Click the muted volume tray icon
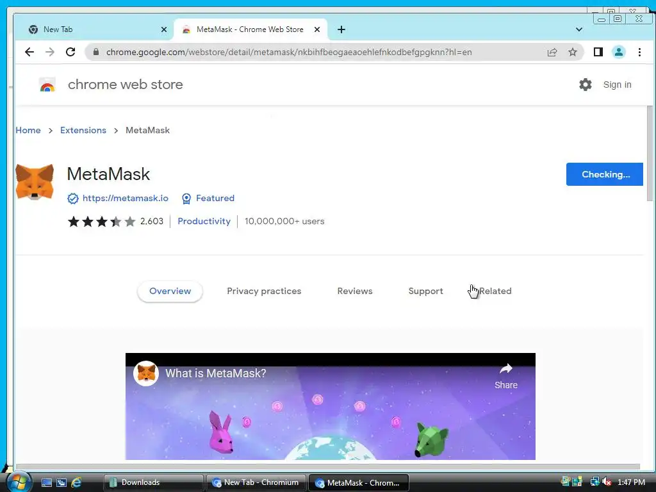The width and height of the screenshot is (656, 492). (x=607, y=482)
